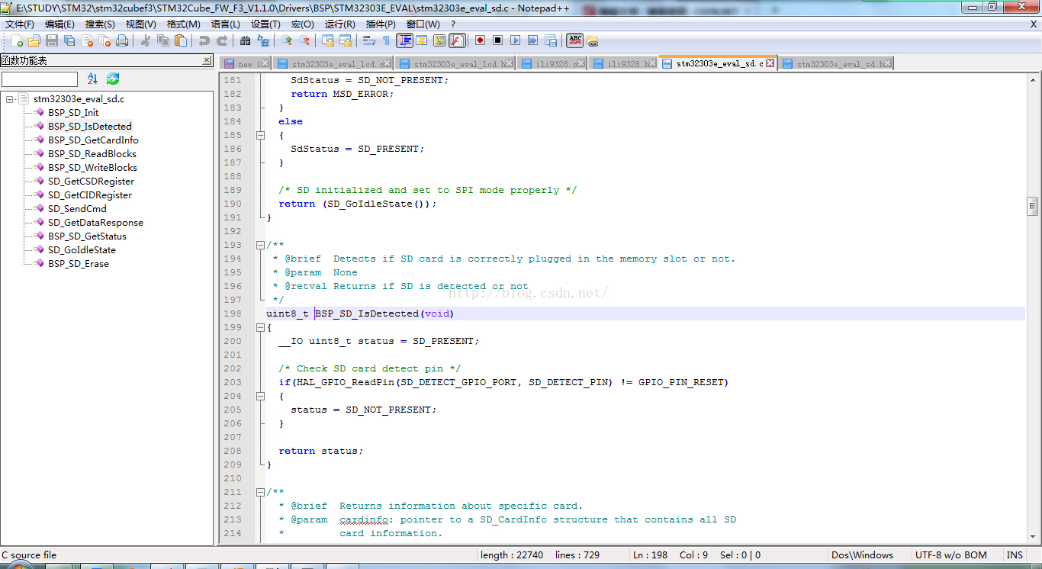This screenshot has width=1042, height=569.
Task: Open the 宏(O) menu
Action: [x=303, y=24]
